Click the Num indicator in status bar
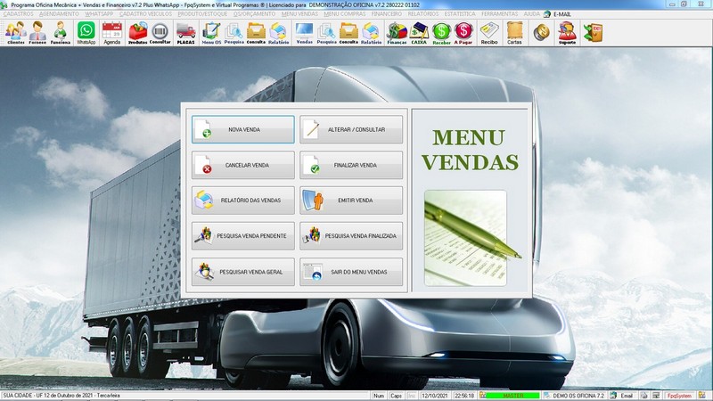 [x=379, y=396]
